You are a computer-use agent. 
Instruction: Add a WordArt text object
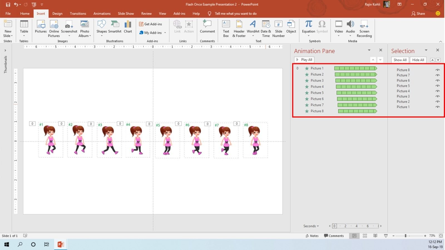tap(253, 27)
